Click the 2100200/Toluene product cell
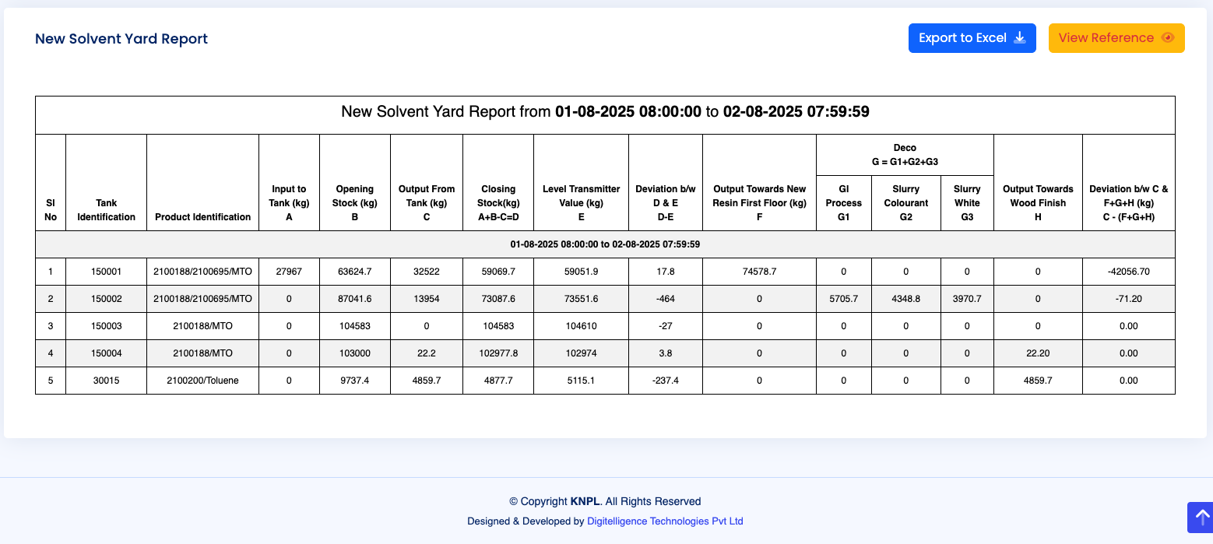The width and height of the screenshot is (1213, 544). 202,380
